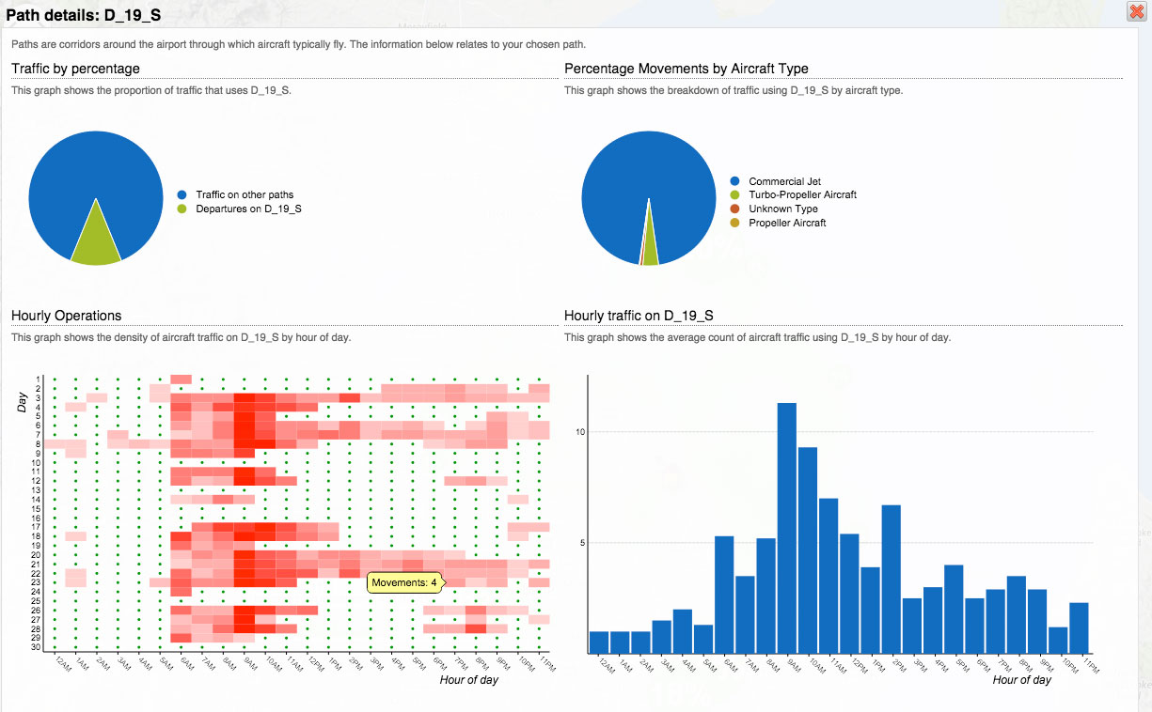Click the green Departures slice in traffic pie

click(x=96, y=244)
